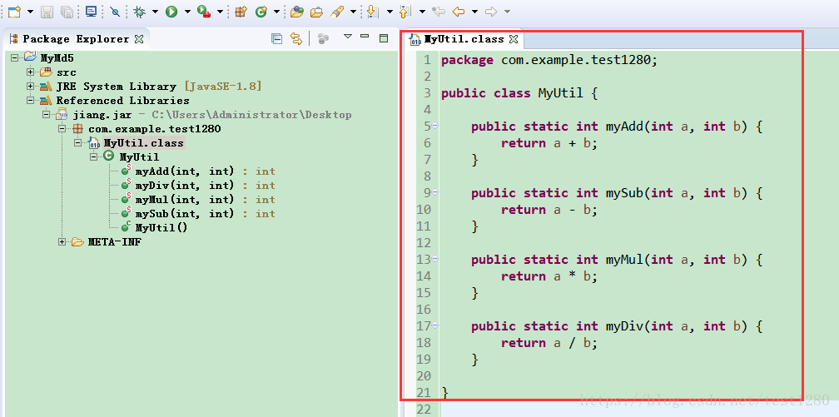Click the Run external tools icon
Image resolution: width=839 pixels, height=417 pixels.
[x=203, y=12]
